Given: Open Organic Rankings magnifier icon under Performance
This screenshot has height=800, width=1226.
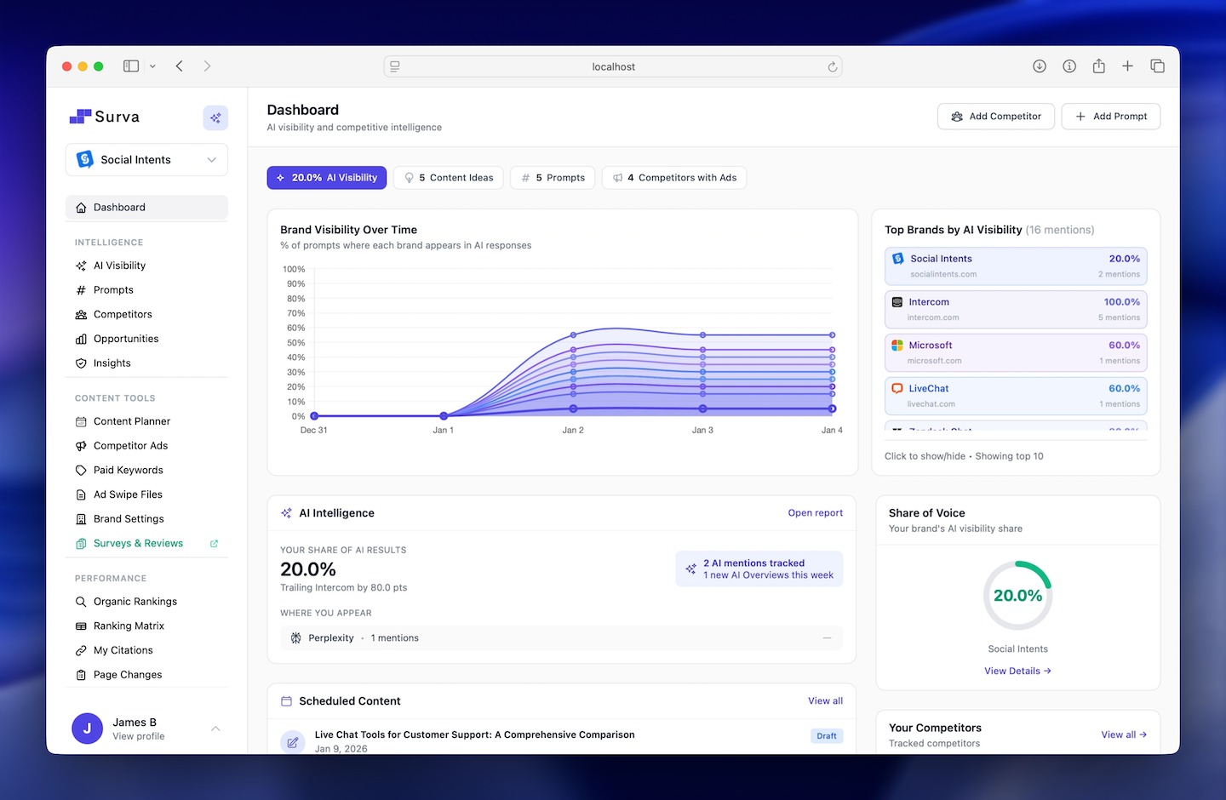Looking at the screenshot, I should click(82, 601).
